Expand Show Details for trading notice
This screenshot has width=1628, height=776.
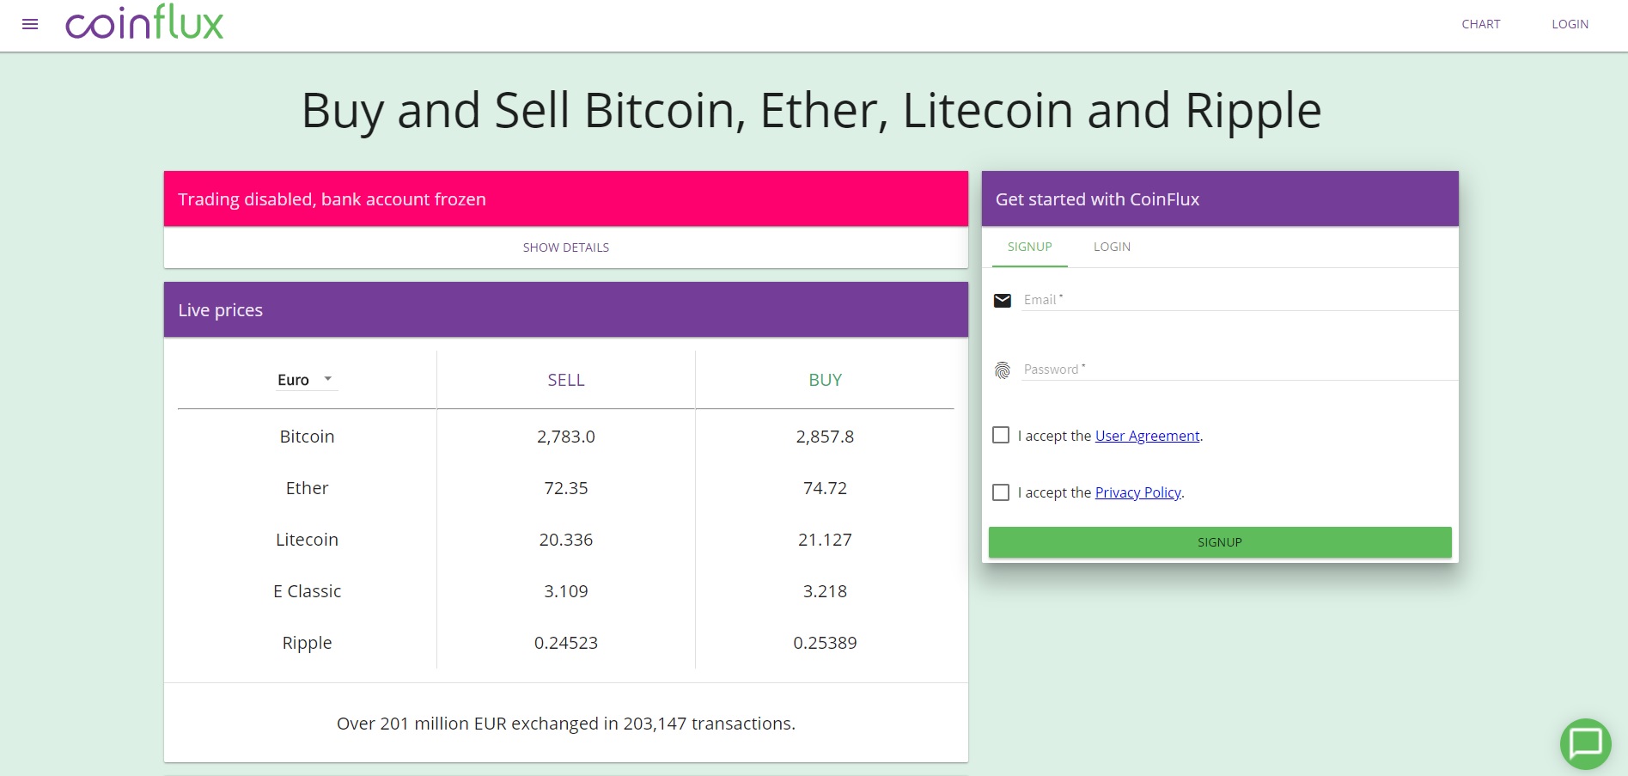coord(565,247)
